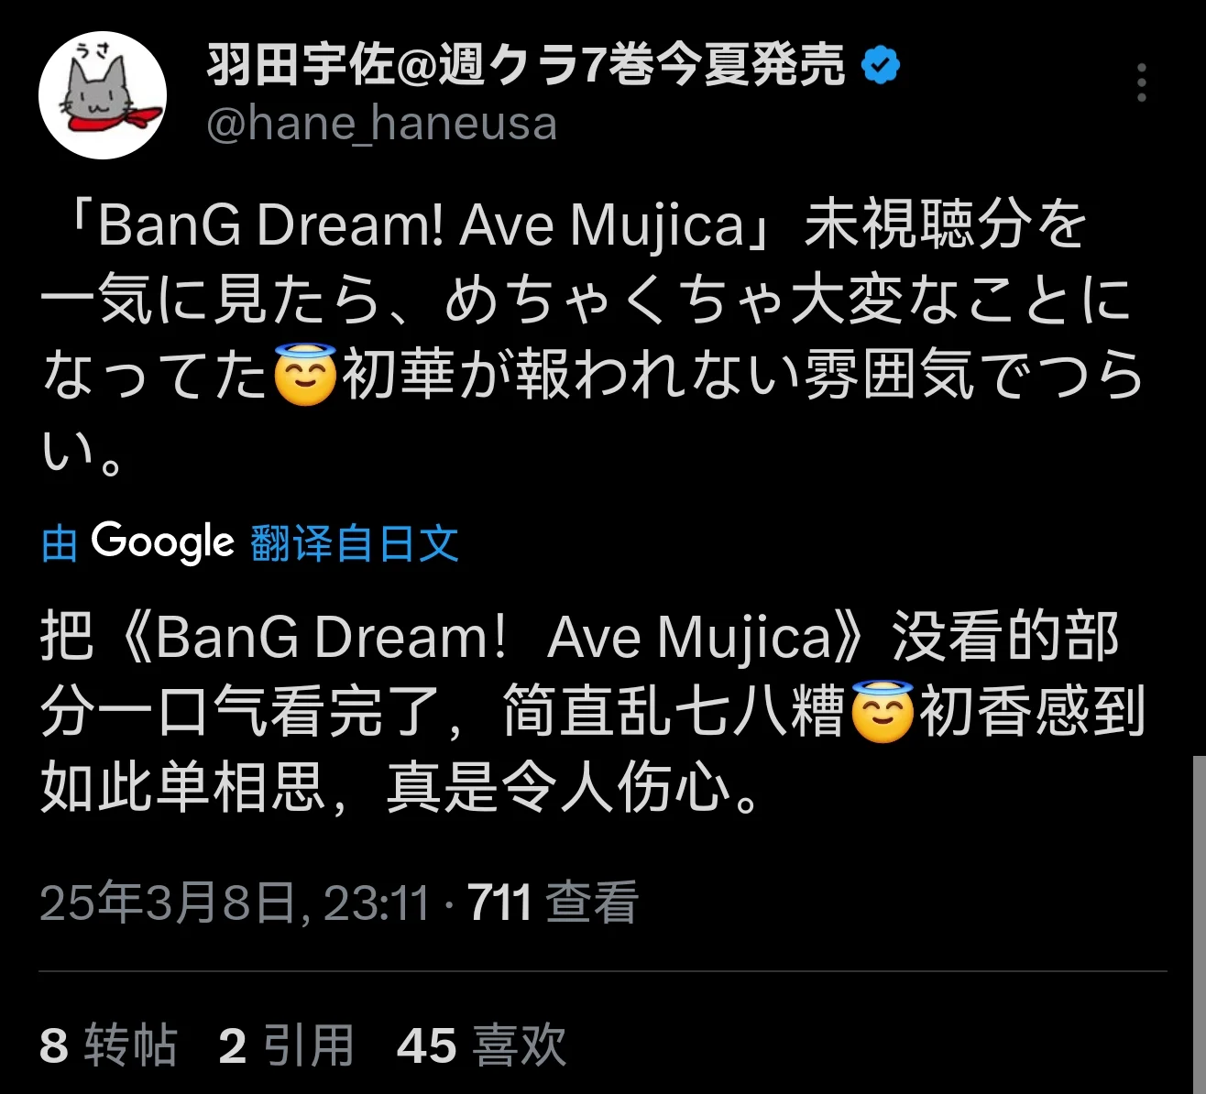Screen dimensions: 1206x1094
Task: Click the blue verified badge icon
Action: point(881,65)
